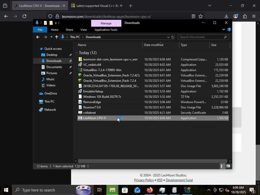Collapse the Today (12) group

coord(76,53)
